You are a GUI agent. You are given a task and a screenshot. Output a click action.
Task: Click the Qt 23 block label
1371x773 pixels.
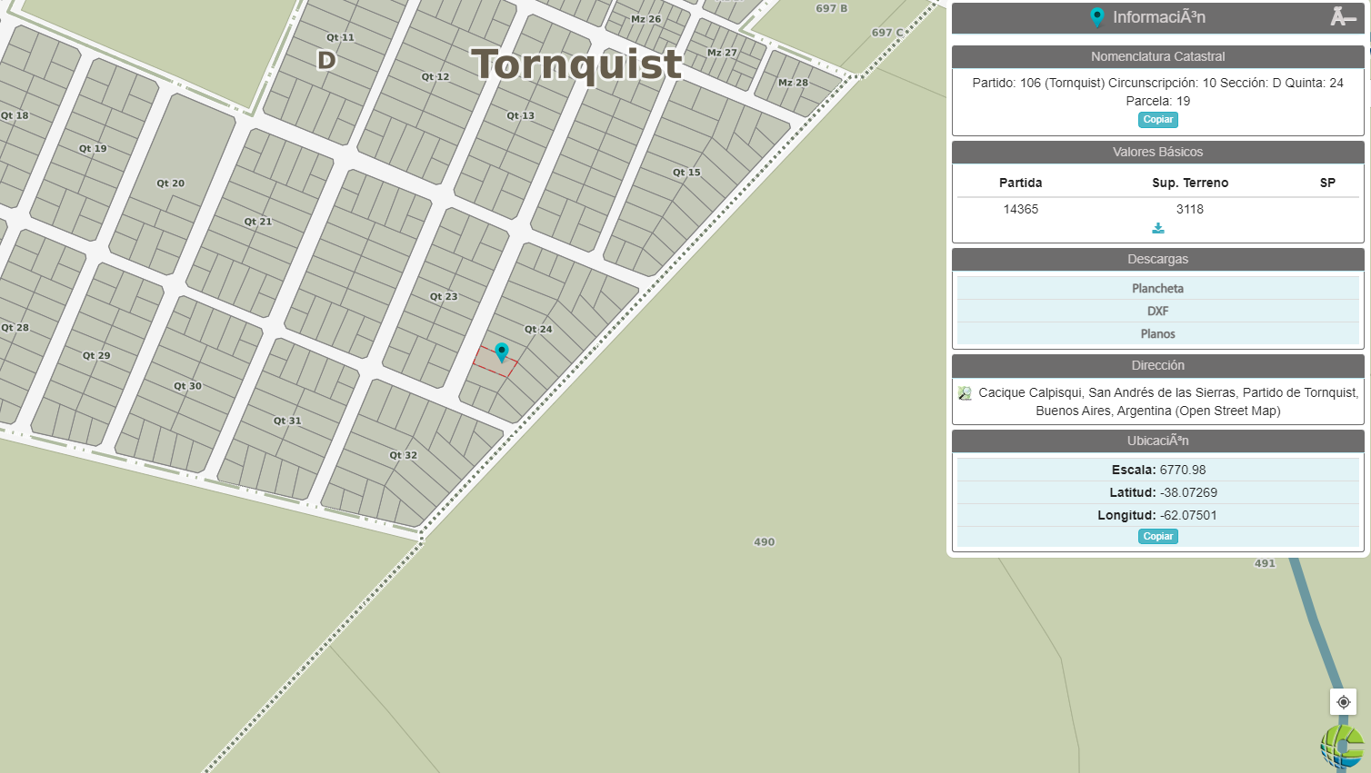click(x=444, y=297)
